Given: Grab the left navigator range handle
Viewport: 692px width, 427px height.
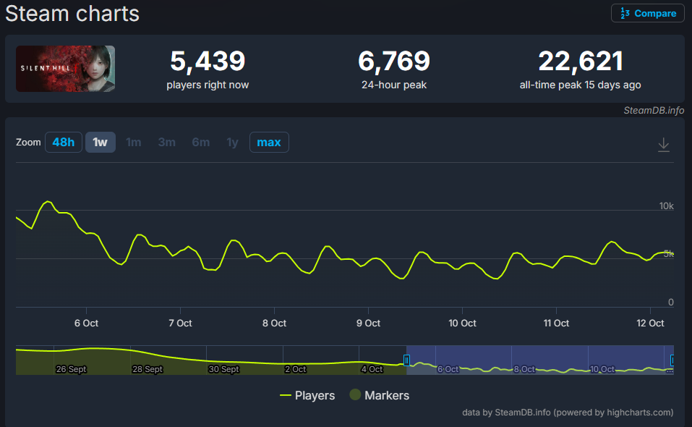Looking at the screenshot, I should pyautogui.click(x=406, y=360).
